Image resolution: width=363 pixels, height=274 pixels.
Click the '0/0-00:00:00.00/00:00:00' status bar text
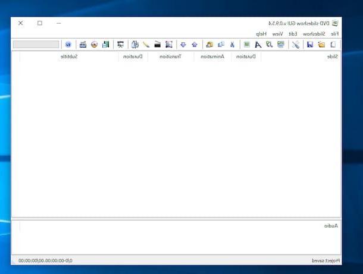(x=45, y=260)
